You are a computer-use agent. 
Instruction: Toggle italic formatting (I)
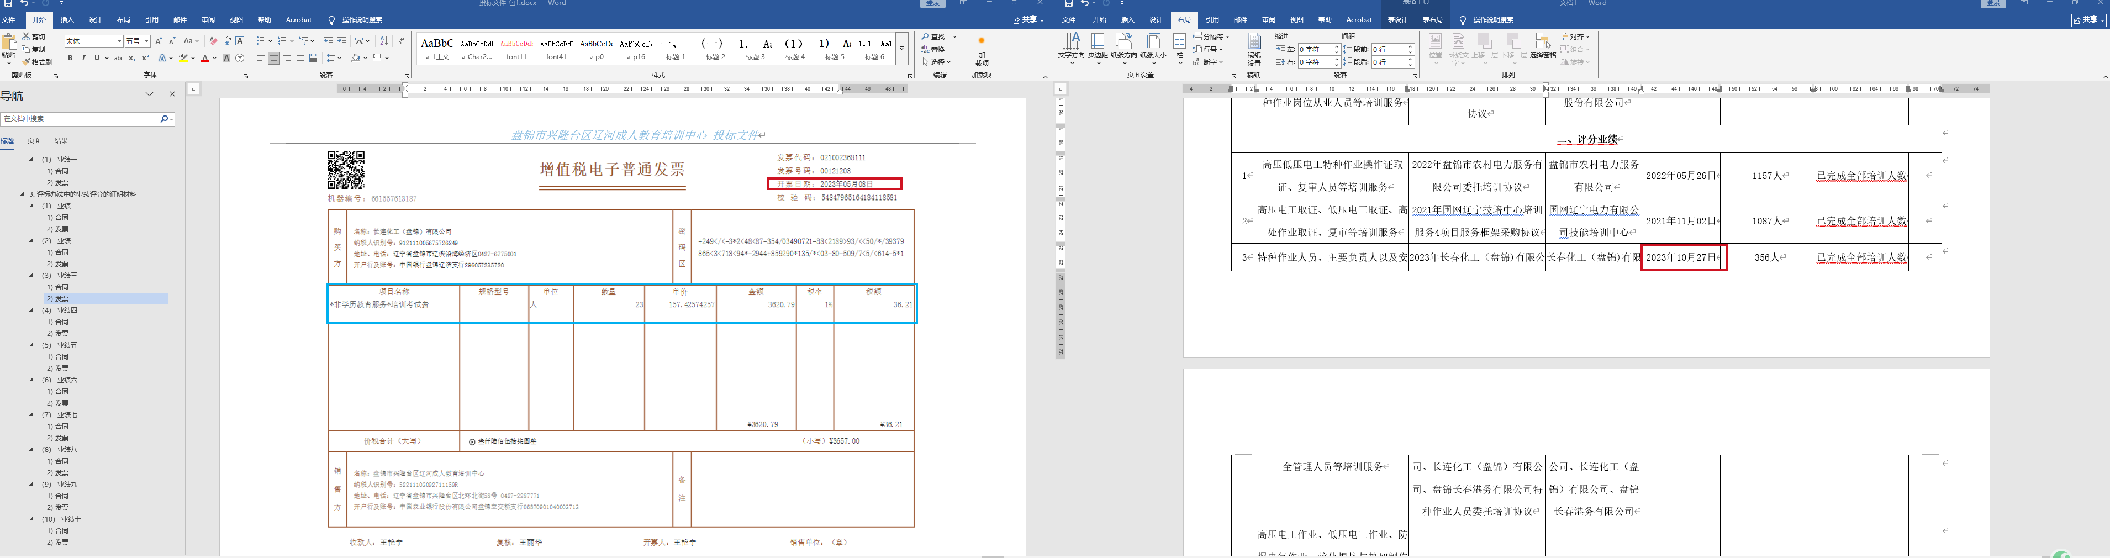coord(83,58)
